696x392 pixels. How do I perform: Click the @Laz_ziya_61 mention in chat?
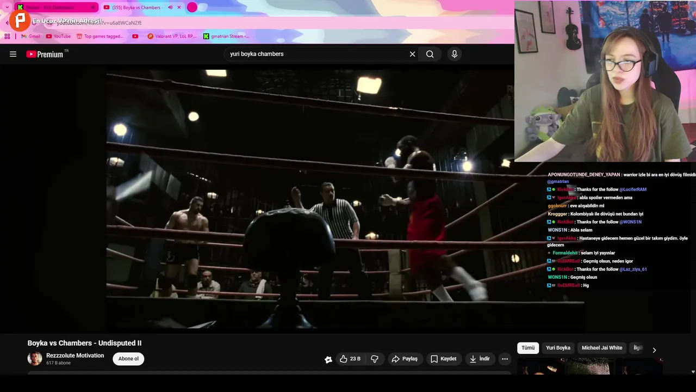(x=633, y=269)
